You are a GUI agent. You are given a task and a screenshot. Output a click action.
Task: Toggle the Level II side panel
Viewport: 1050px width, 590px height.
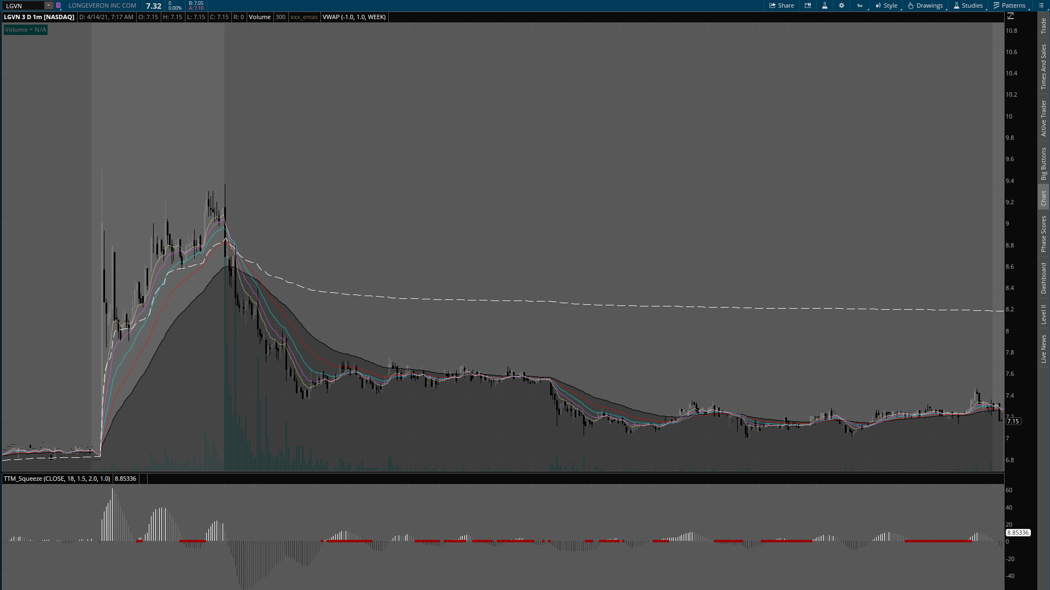tap(1043, 314)
